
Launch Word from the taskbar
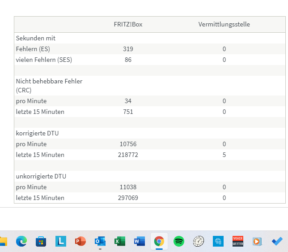point(140,241)
